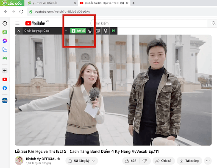217x168 pixels.
Task: Close the video download toolbar
Action: [19, 31]
